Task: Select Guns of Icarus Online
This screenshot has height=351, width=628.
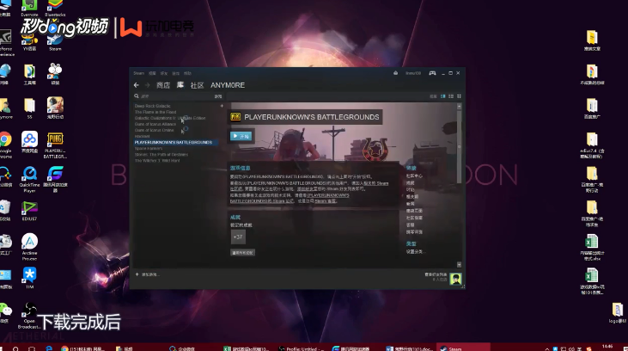Action: (154, 130)
